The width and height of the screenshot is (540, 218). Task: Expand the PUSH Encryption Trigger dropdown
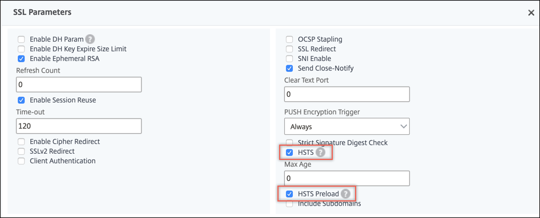[347, 126]
